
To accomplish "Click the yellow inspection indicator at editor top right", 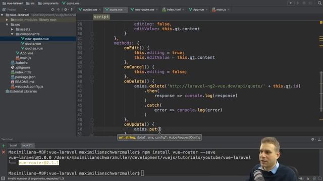I will [321, 22].
